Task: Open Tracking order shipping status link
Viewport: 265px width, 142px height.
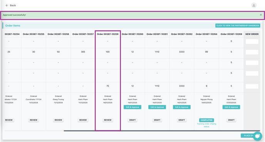Action: pos(206,125)
